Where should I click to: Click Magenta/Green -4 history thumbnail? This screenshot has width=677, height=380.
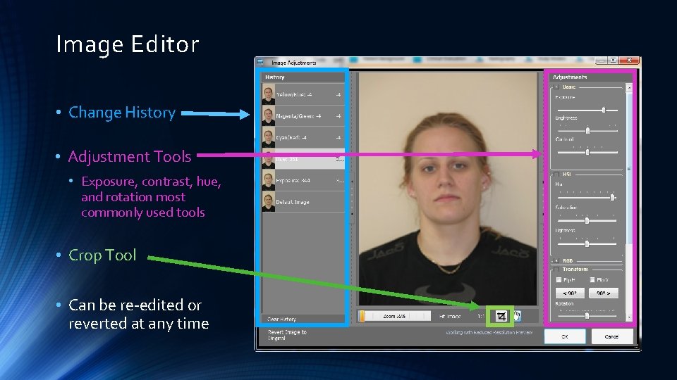click(268, 116)
